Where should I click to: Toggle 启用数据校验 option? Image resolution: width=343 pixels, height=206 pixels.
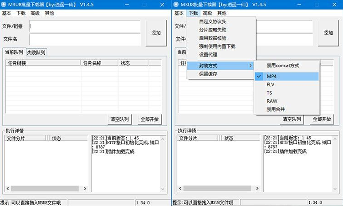click(221, 38)
